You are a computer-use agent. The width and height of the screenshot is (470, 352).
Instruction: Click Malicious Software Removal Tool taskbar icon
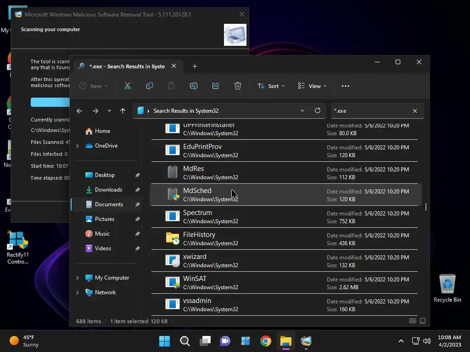[306, 341]
